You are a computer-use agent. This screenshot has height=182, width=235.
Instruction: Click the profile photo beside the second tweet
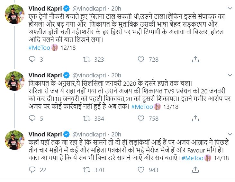[x=14, y=81]
